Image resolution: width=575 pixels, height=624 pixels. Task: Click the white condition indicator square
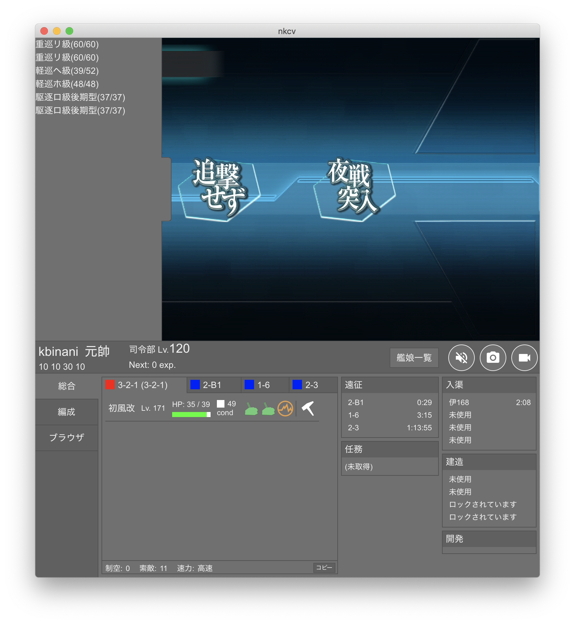[221, 404]
